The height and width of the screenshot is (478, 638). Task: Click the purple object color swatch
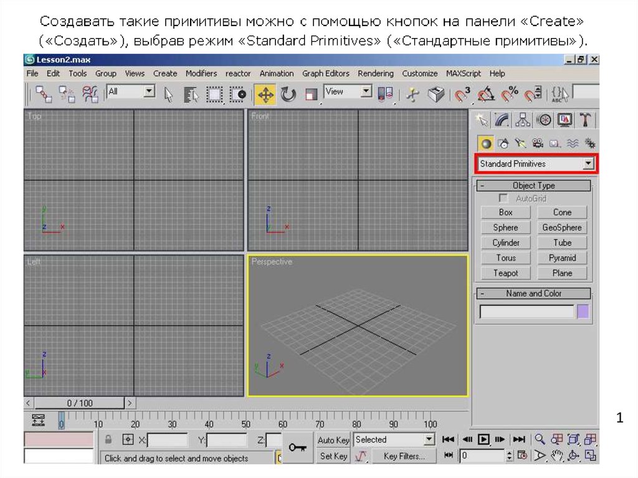click(x=583, y=312)
